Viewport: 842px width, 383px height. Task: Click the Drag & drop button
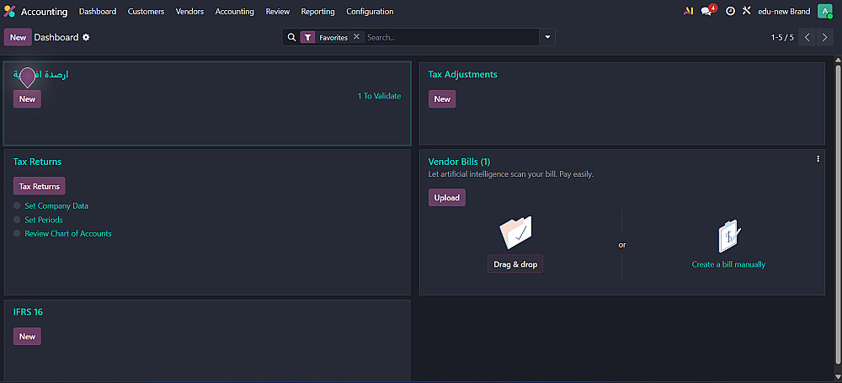coord(515,263)
